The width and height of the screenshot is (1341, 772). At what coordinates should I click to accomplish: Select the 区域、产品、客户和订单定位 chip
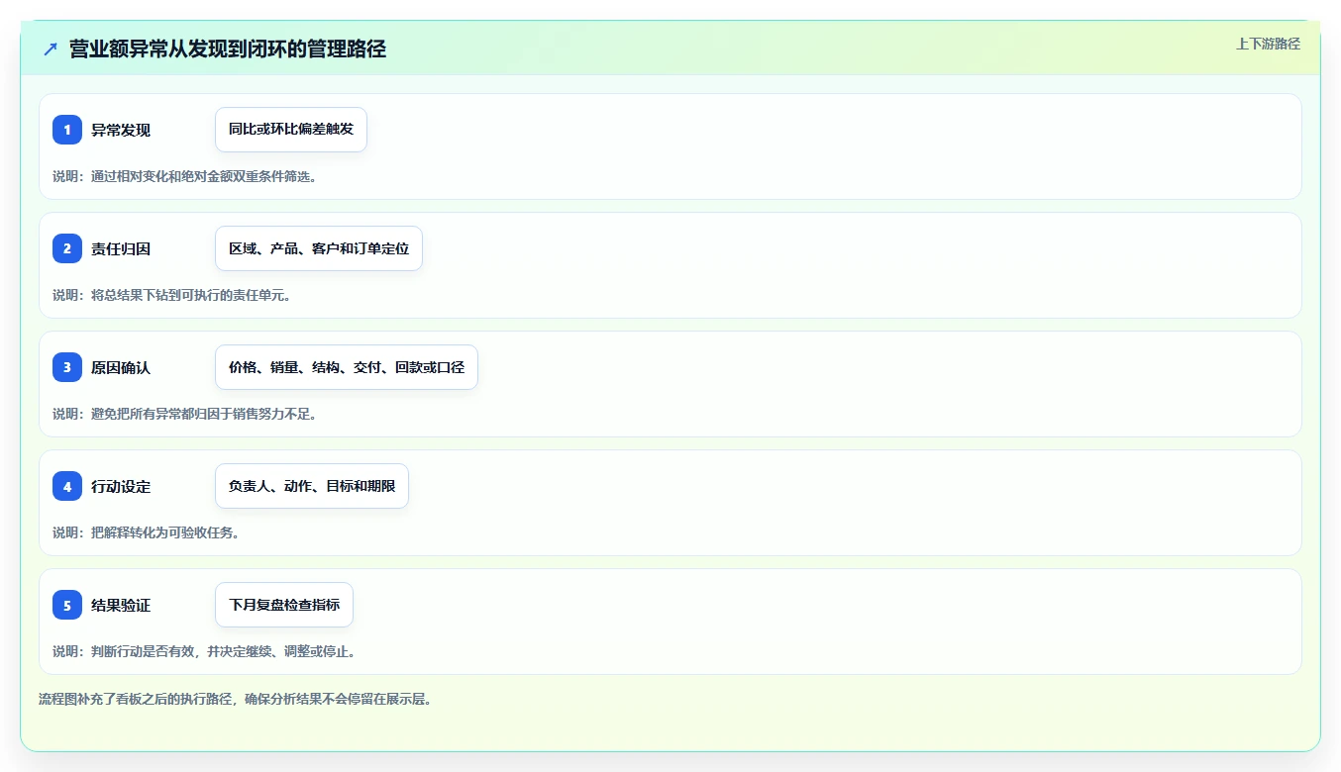(x=319, y=248)
